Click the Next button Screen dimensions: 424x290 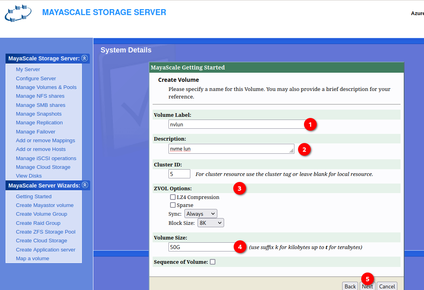367,286
